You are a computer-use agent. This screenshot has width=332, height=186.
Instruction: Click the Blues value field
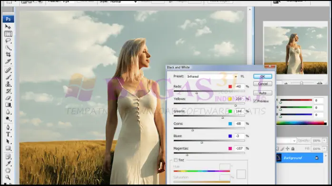click(x=240, y=136)
